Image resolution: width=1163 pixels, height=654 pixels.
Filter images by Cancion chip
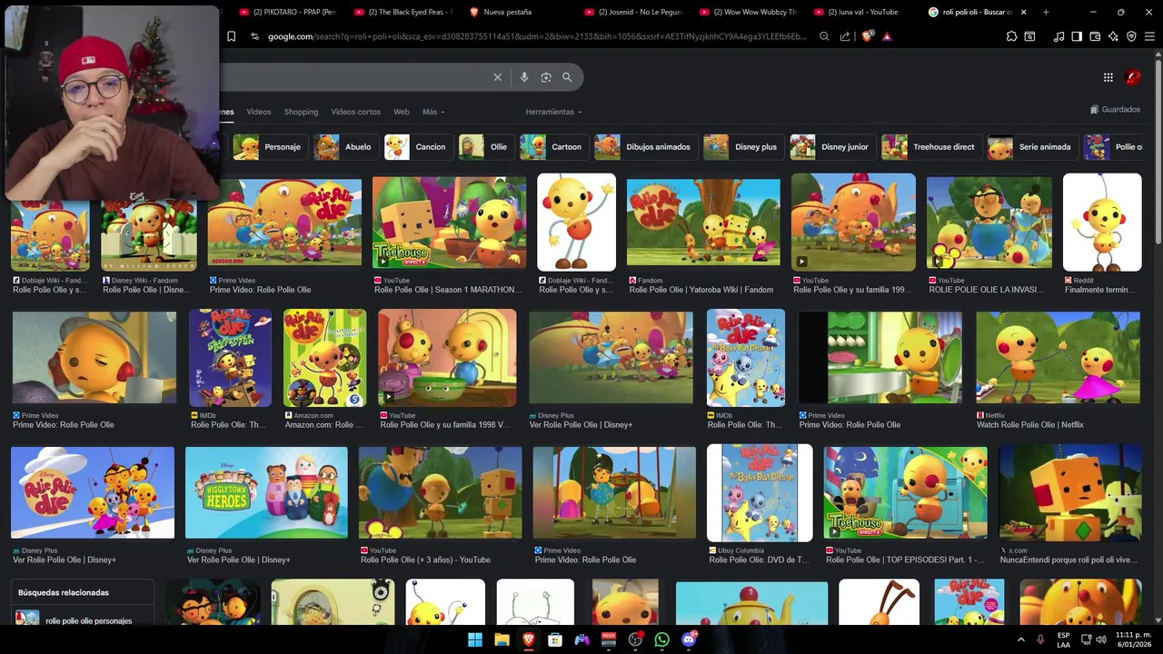[419, 147]
